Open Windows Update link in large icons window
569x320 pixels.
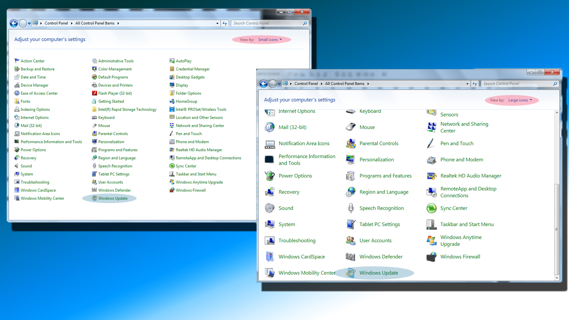tap(379, 273)
